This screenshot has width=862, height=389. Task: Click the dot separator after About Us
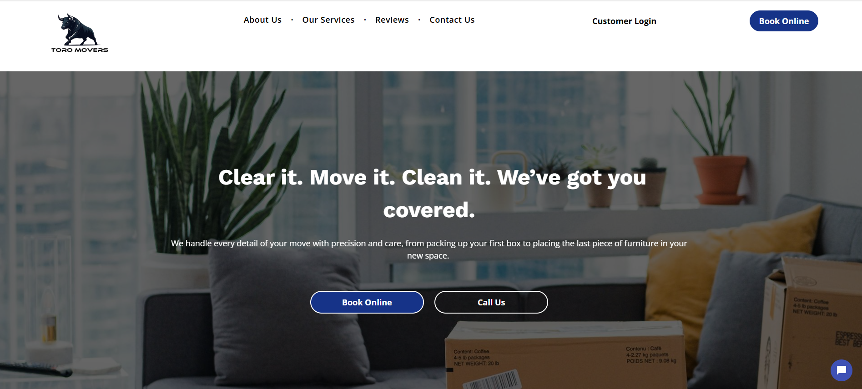pyautogui.click(x=292, y=20)
